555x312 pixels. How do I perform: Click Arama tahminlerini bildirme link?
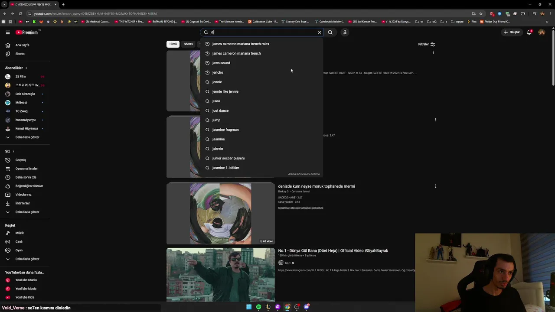coord(304,174)
